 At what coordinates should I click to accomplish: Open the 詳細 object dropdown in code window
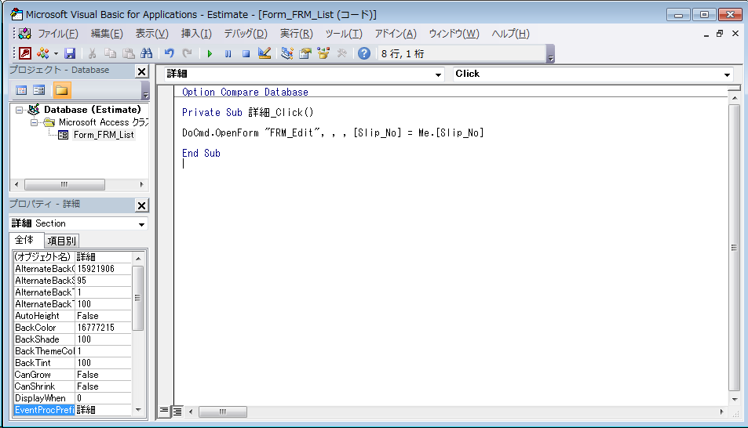tap(438, 74)
